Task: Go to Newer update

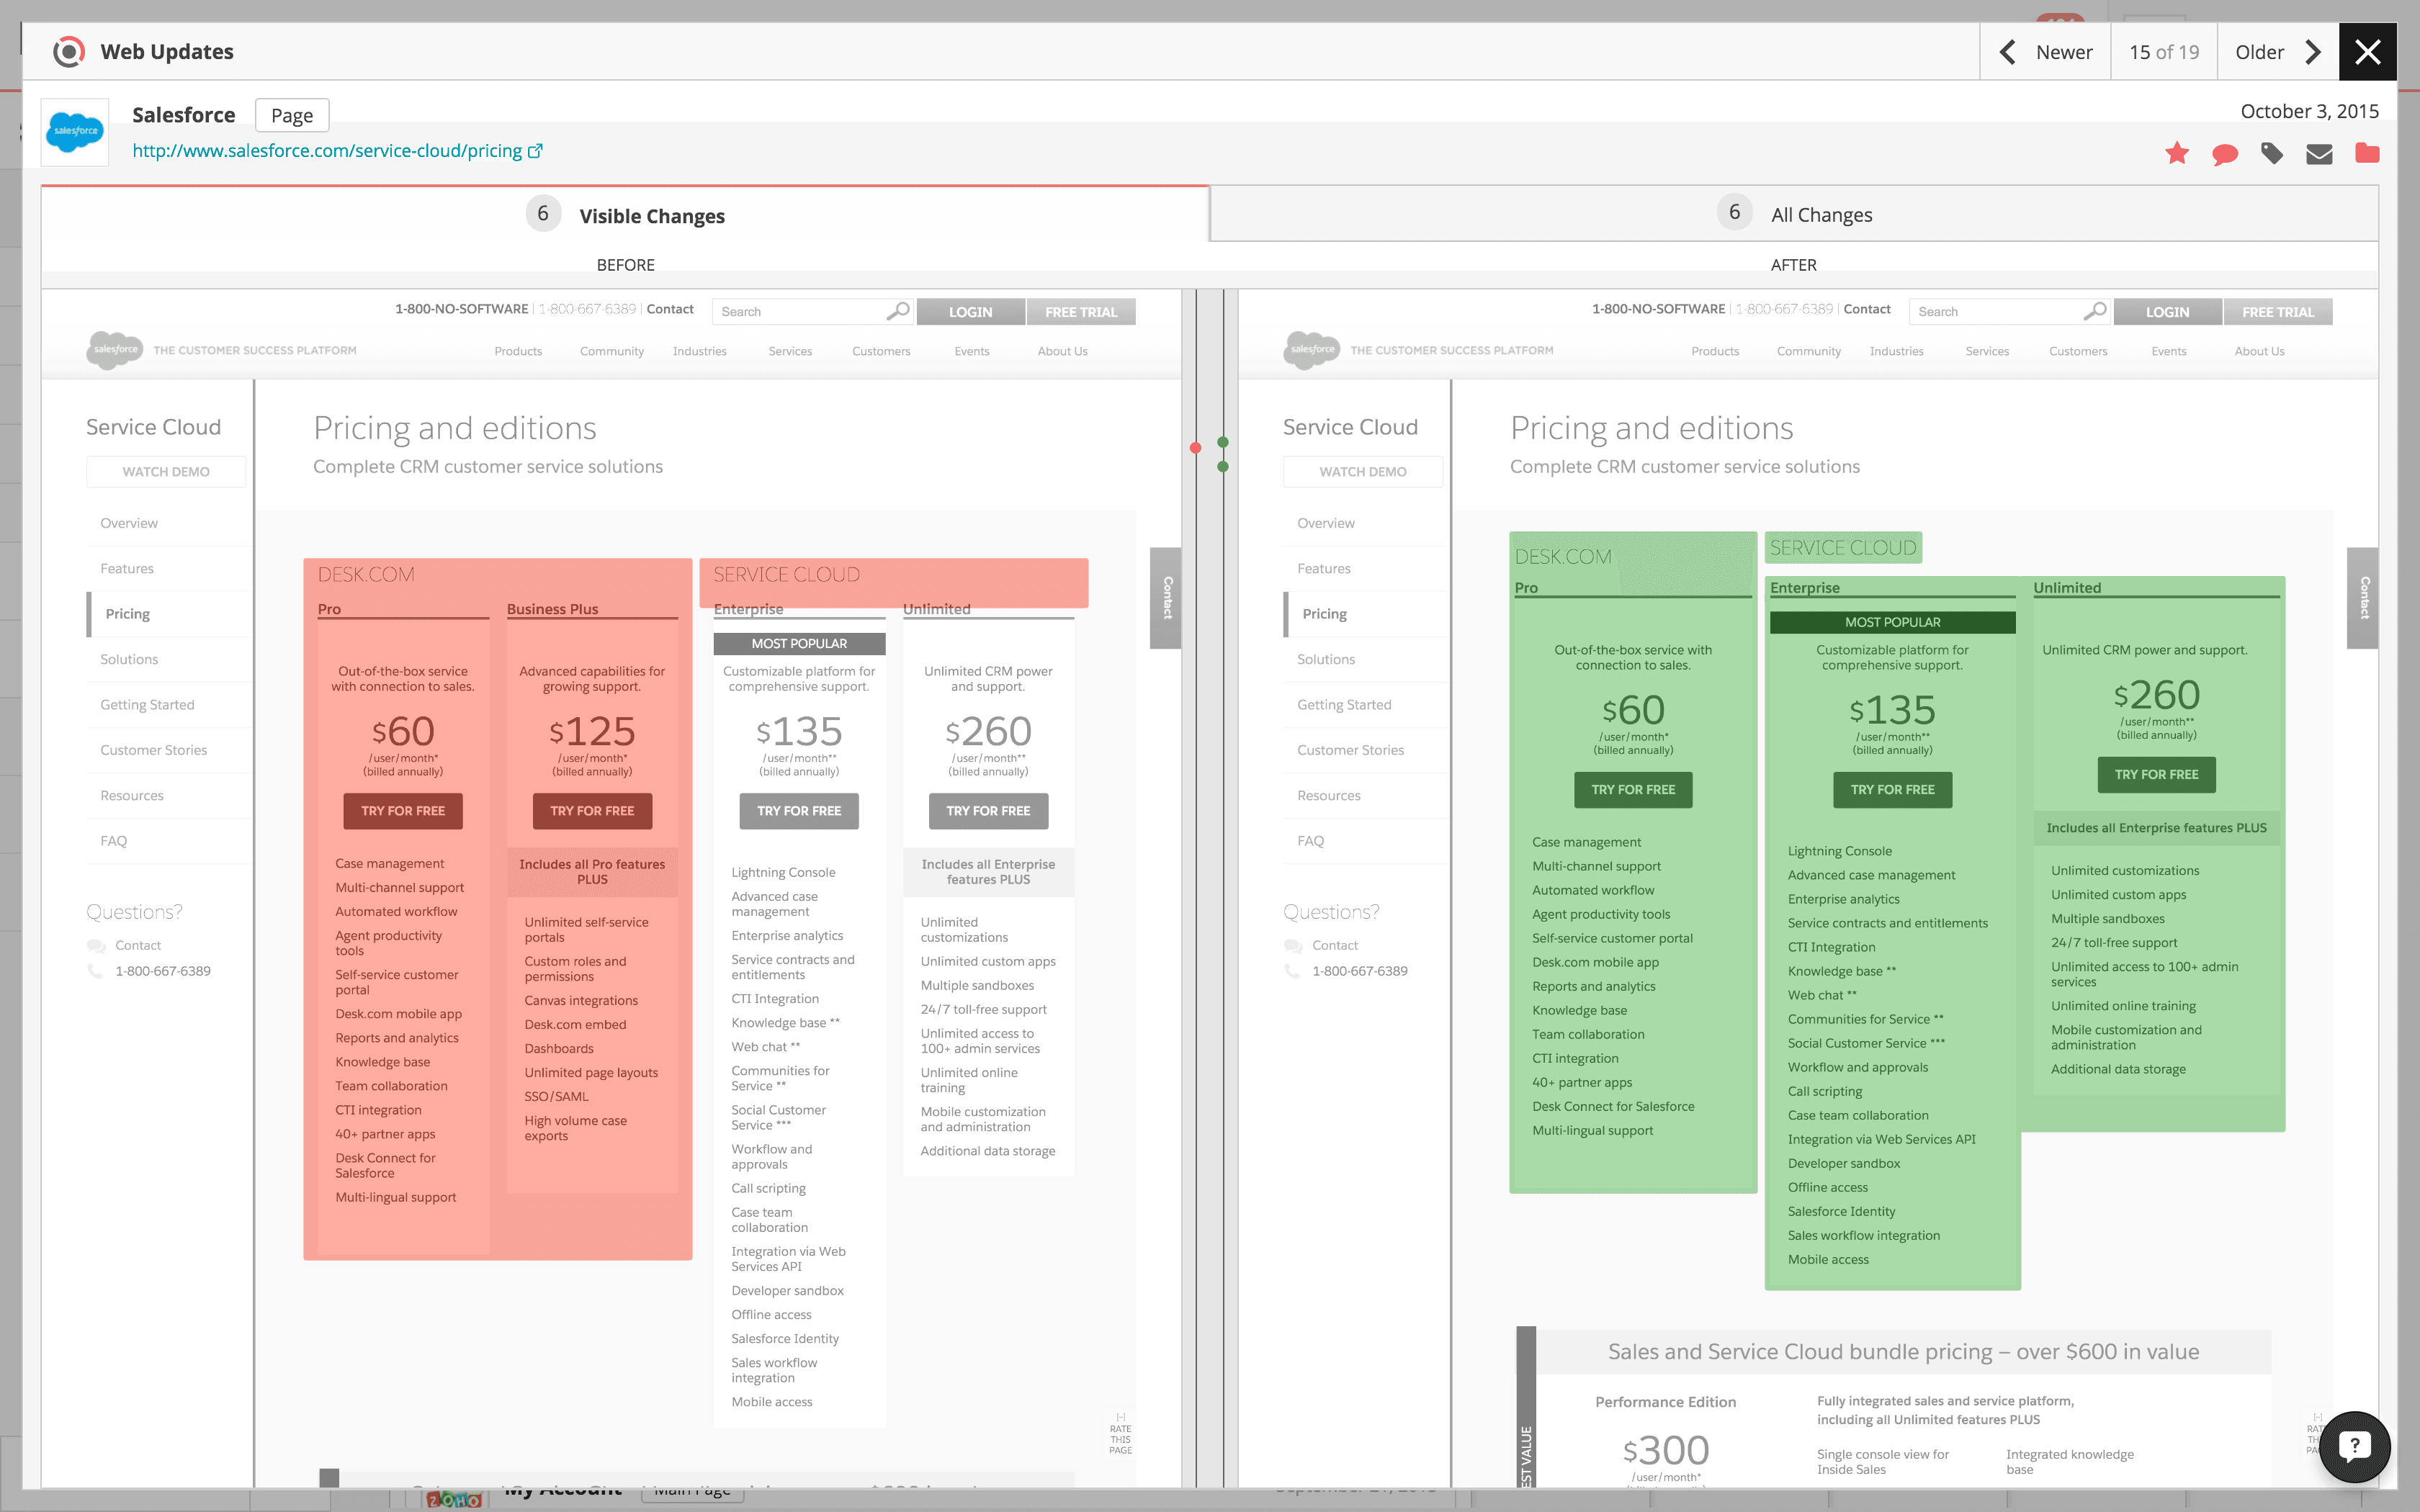Action: coord(2045,52)
